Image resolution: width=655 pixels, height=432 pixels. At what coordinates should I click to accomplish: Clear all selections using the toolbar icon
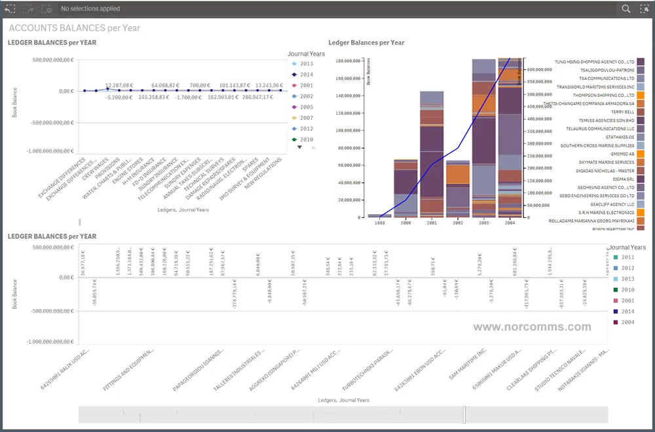(46, 9)
